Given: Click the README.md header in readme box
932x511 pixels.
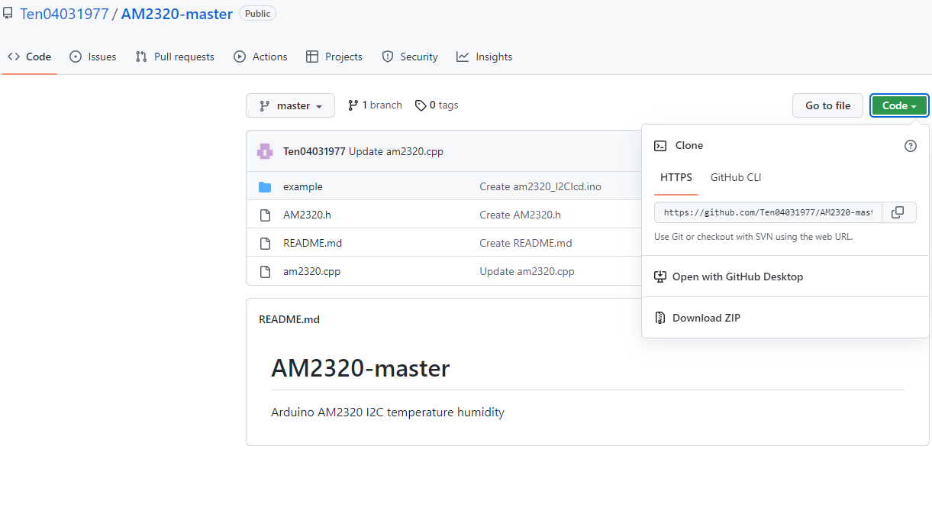Looking at the screenshot, I should click(x=289, y=319).
